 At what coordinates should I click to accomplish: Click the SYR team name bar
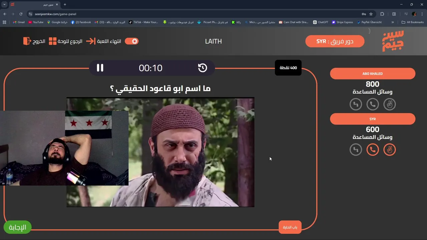373,119
